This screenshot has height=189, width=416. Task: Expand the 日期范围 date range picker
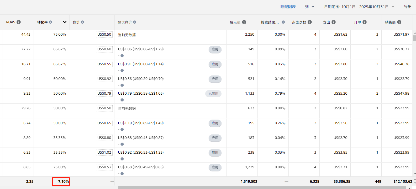click(x=359, y=7)
